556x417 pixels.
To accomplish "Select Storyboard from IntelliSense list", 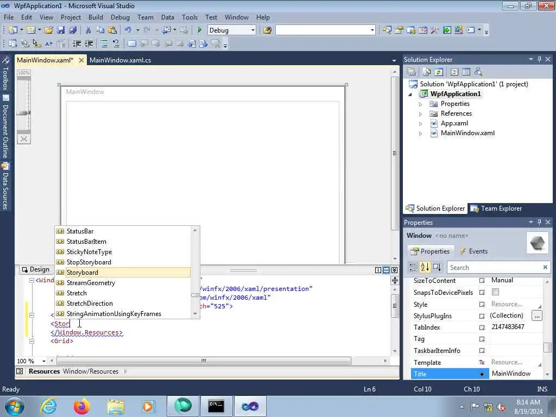I will click(x=123, y=273).
